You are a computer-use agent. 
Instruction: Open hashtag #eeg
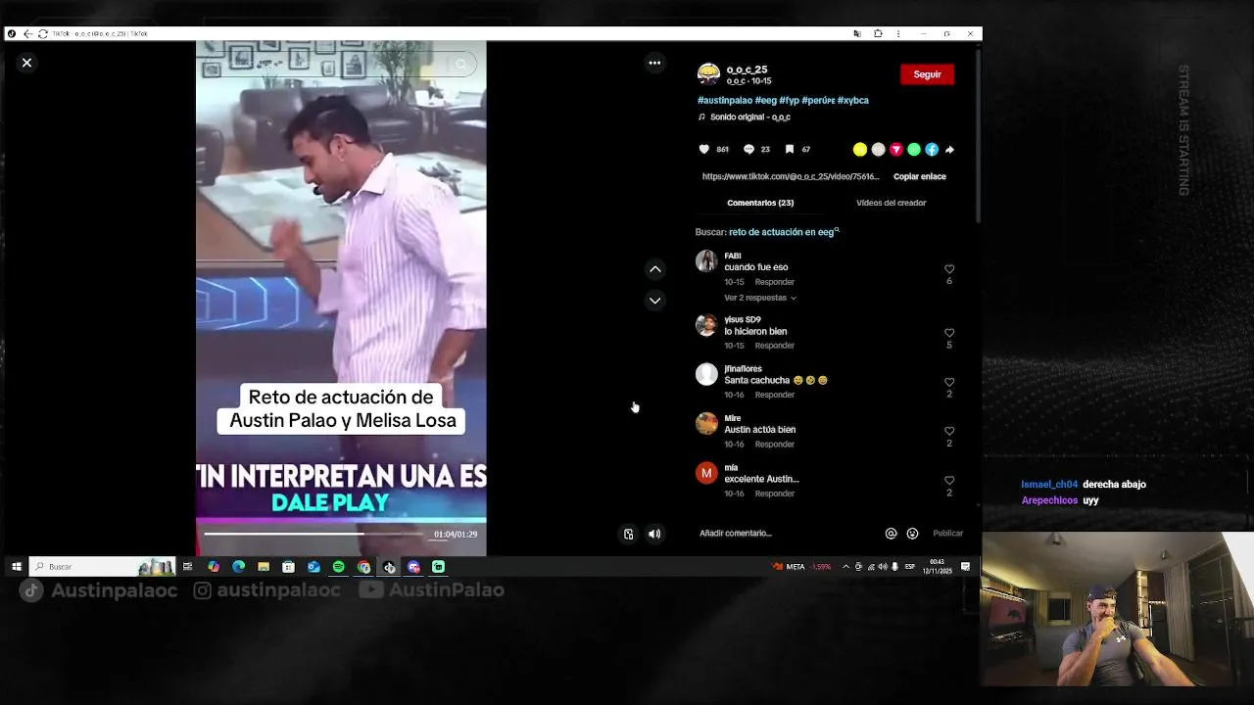click(x=766, y=100)
